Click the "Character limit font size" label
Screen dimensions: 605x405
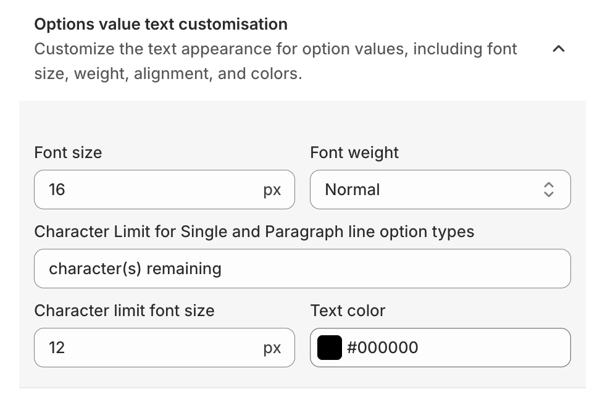[x=124, y=310]
